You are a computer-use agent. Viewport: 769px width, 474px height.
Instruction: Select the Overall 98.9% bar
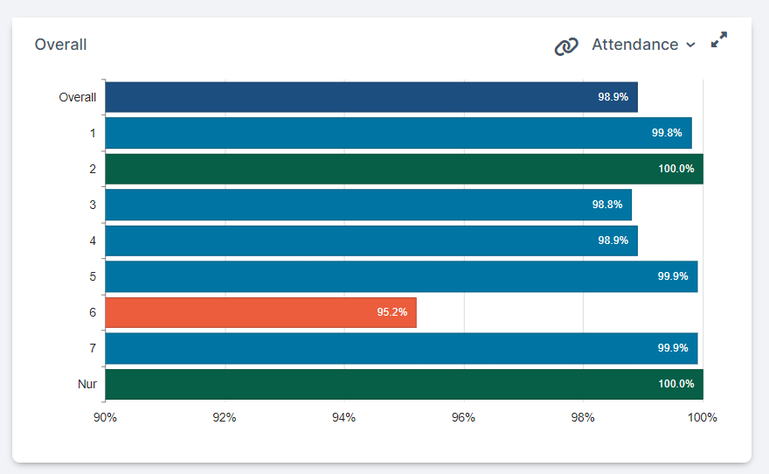371,97
